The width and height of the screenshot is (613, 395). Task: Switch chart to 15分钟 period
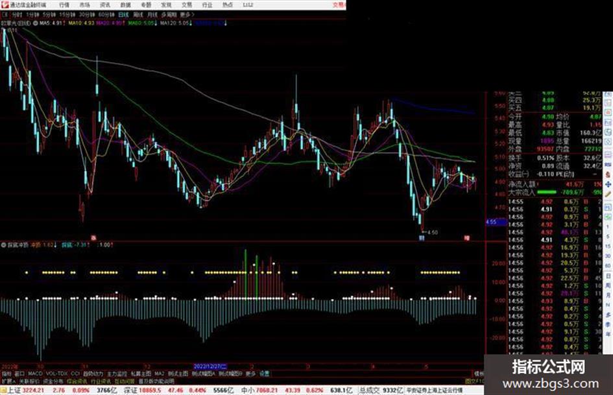pos(67,14)
